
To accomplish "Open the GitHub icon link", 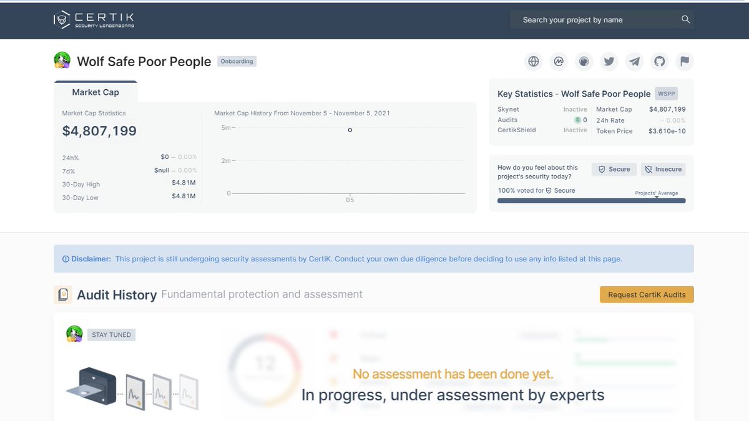I will click(660, 61).
